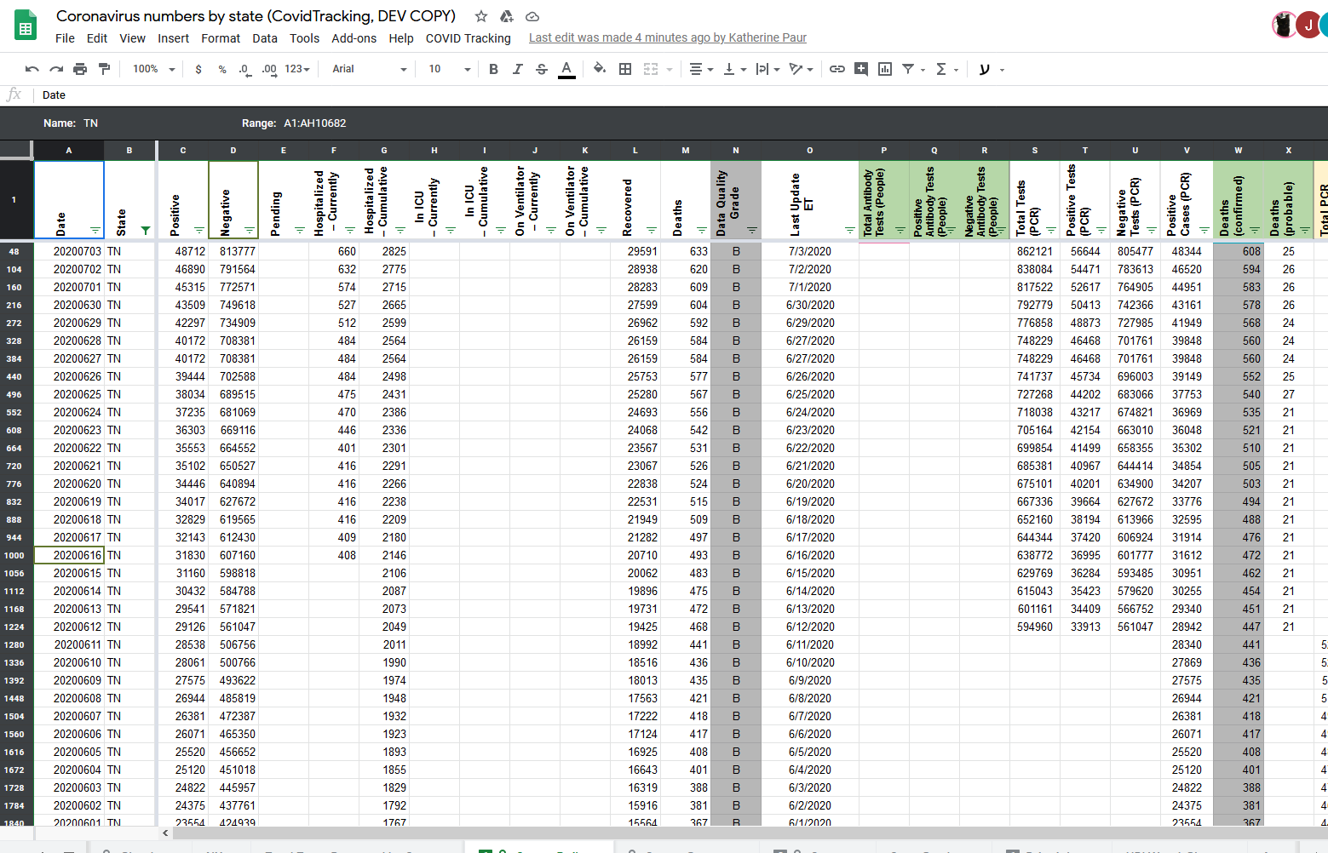This screenshot has height=853, width=1328.
Task: Open the zoom 100% dropdown
Action: pos(153,69)
